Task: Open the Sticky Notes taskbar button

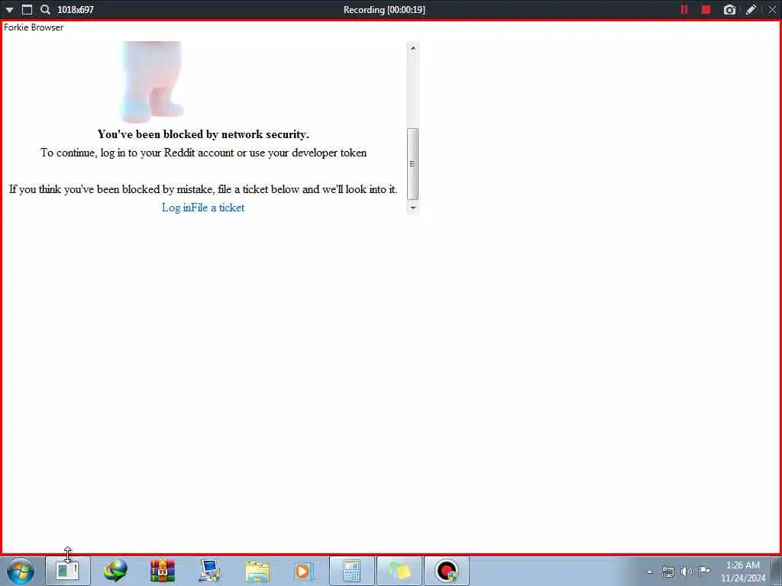Action: [399, 571]
